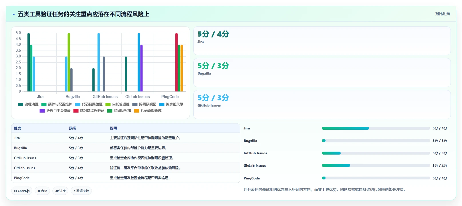Click the 数据卡片 chip
Viewport: 462px width, 206px height.
click(x=81, y=191)
